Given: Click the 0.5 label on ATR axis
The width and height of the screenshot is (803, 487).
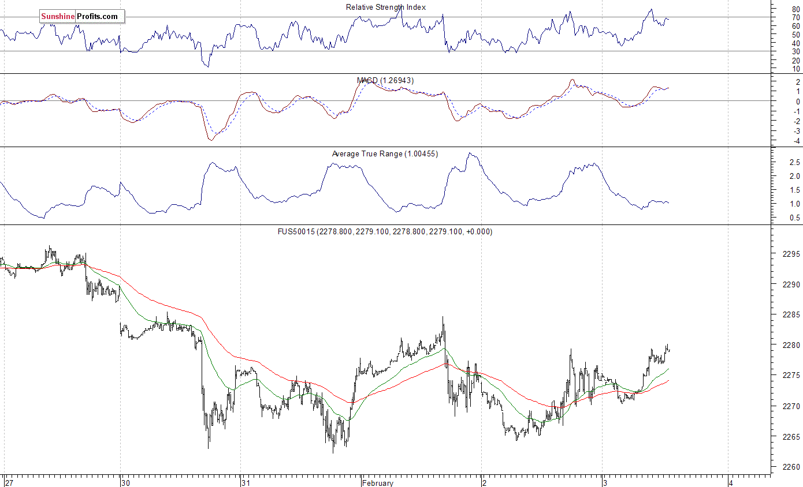Looking at the screenshot, I should tap(795, 218).
